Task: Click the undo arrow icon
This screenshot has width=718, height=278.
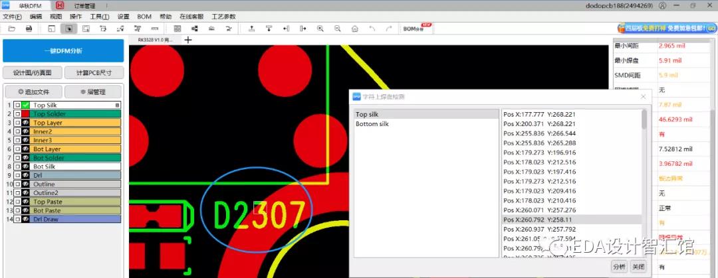Action: click(372, 29)
